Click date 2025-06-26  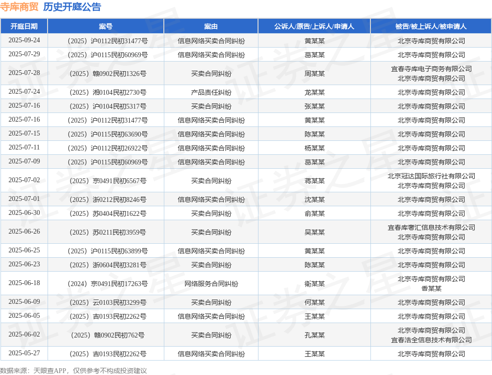point(24,231)
